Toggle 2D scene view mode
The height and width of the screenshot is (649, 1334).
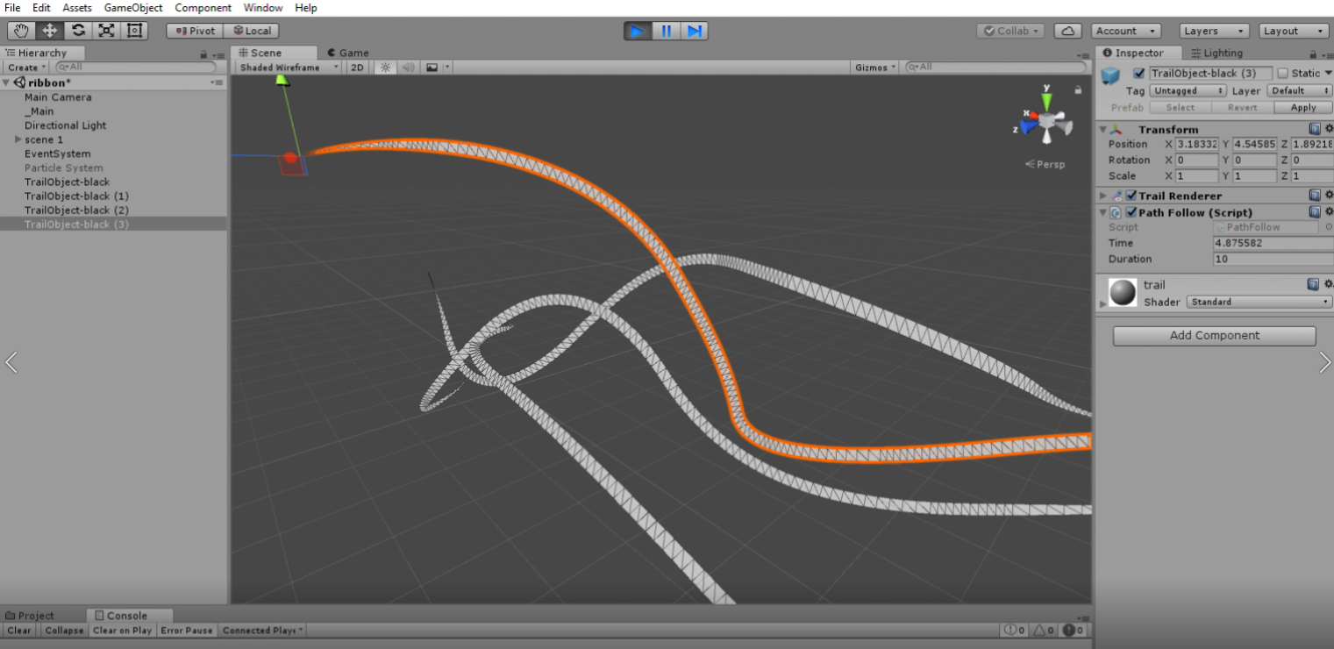[357, 68]
